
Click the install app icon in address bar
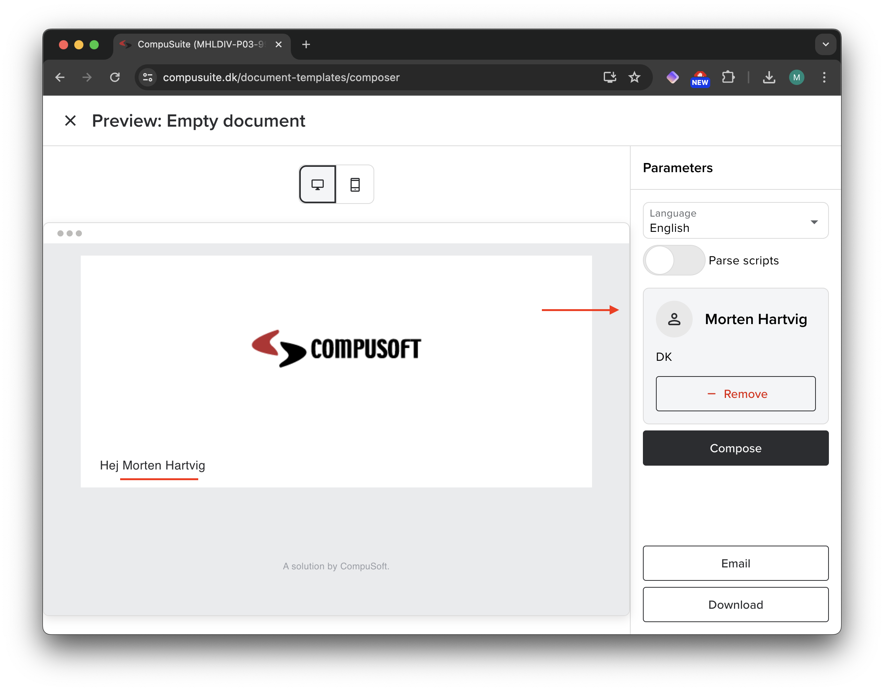click(x=610, y=77)
